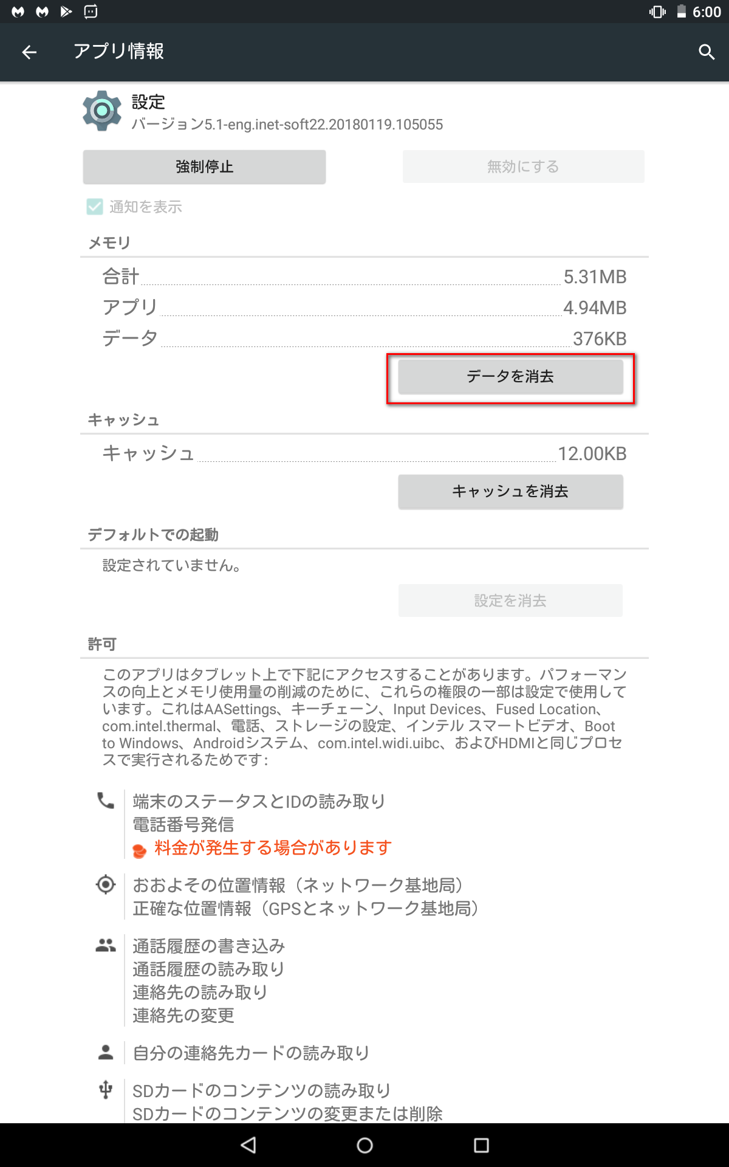729x1167 pixels.
Task: Tap the back arrow in app bar
Action: tap(29, 52)
